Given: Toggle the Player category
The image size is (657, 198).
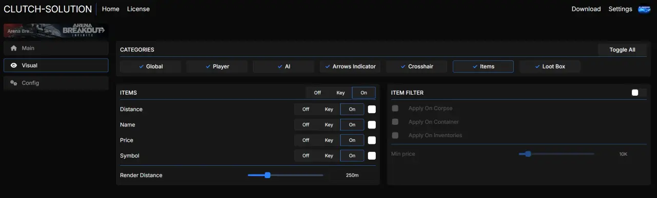Looking at the screenshot, I should [x=217, y=67].
